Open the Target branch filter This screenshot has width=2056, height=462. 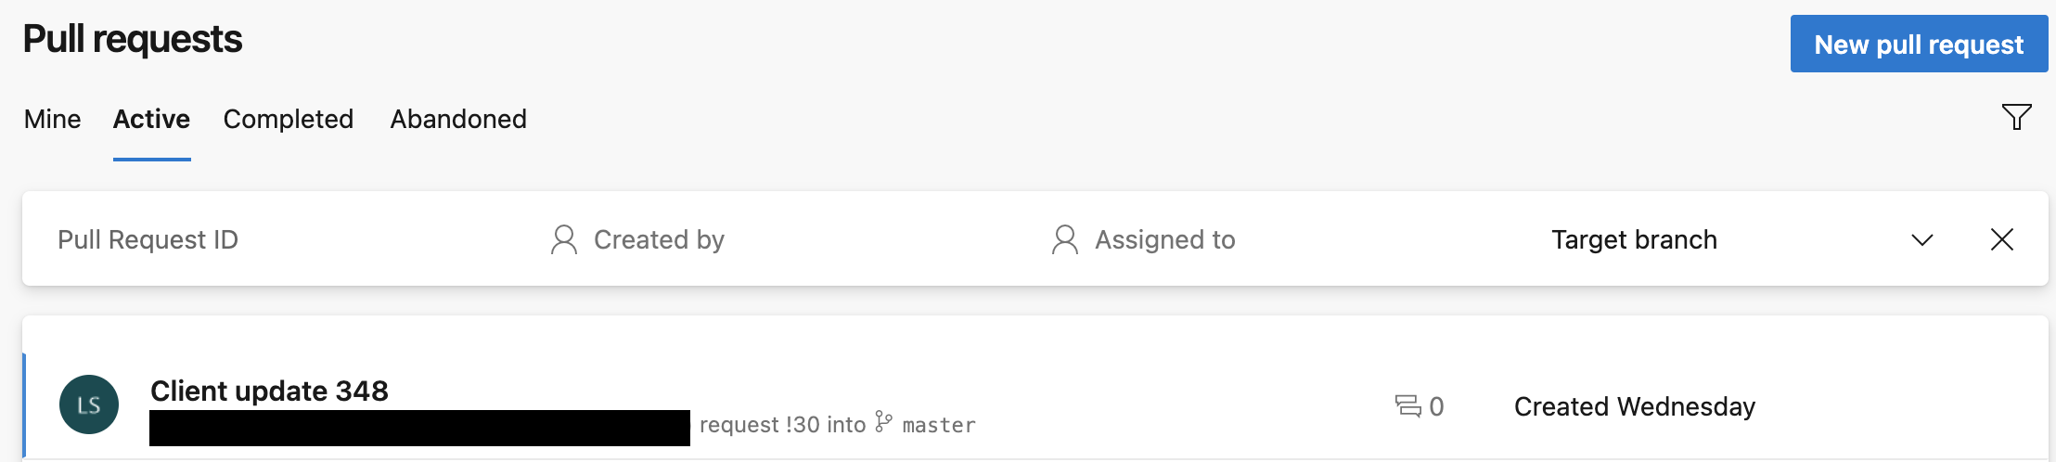coord(1634,239)
